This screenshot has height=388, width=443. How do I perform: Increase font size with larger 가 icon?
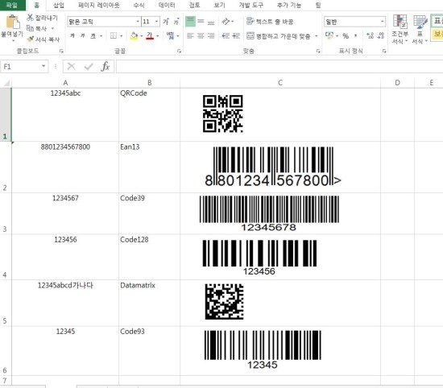pos(166,22)
